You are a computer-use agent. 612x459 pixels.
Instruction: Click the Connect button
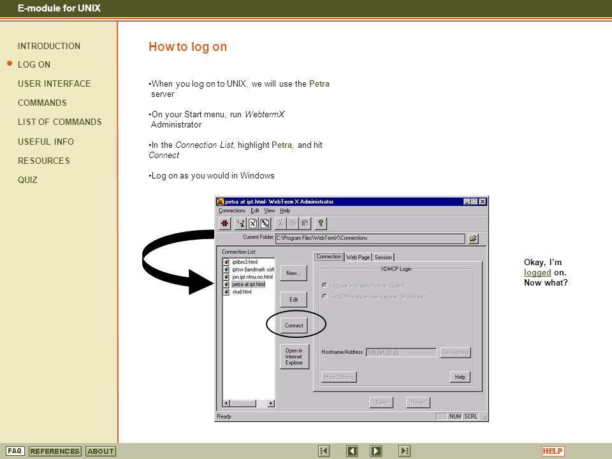294,326
